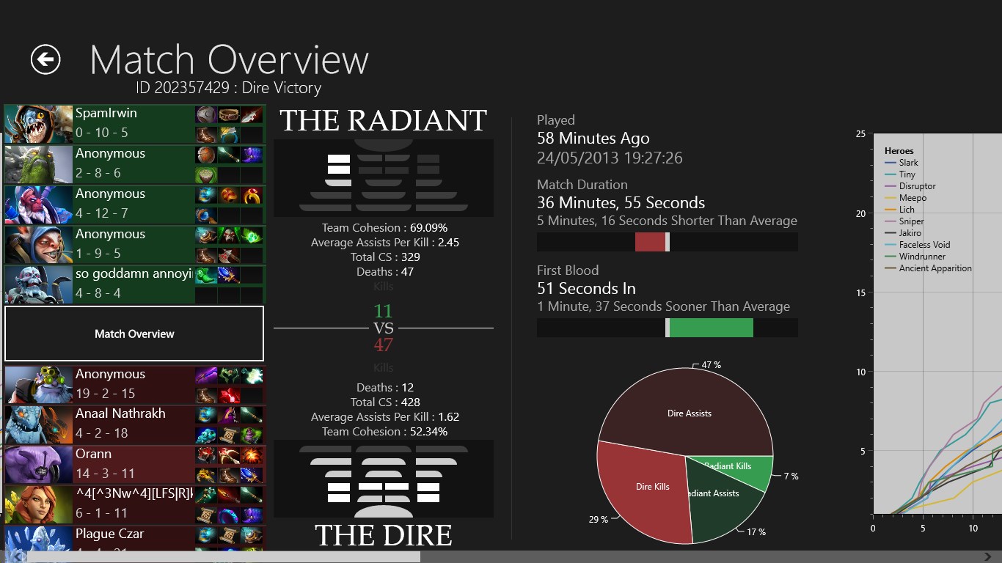Image resolution: width=1002 pixels, height=563 pixels.
Task: Click the purple cloak item in Anaal Nathrakh's row
Action: point(229,415)
